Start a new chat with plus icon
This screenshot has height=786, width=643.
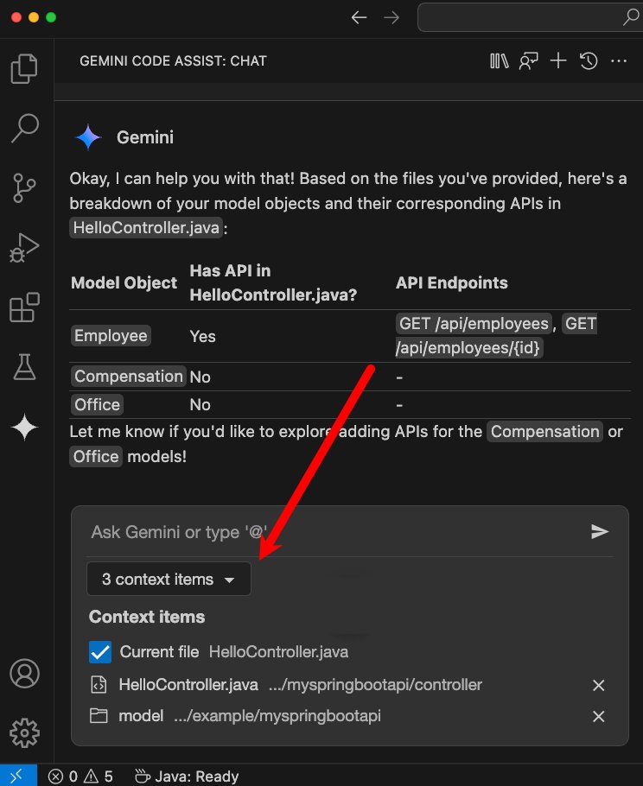tap(558, 60)
